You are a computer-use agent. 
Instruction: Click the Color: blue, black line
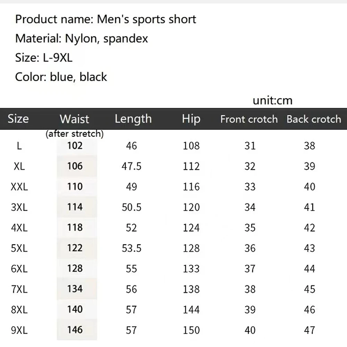point(61,77)
